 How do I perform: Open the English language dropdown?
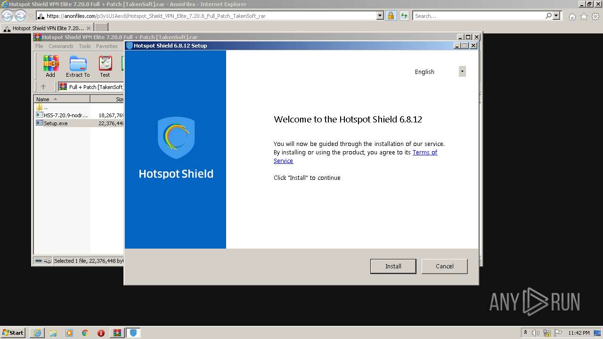pyautogui.click(x=462, y=72)
